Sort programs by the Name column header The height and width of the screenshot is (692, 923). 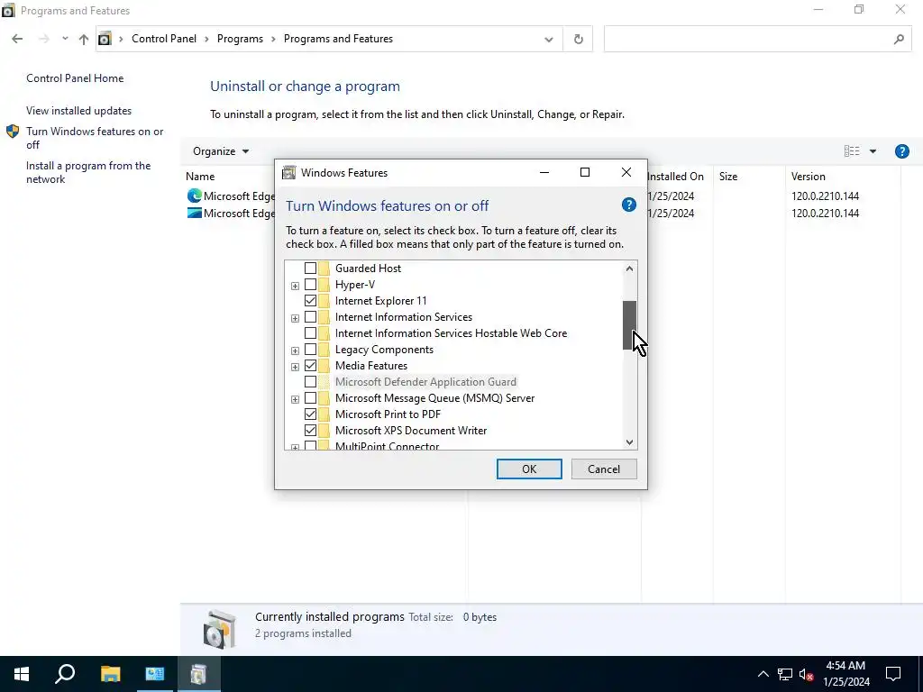(x=200, y=177)
